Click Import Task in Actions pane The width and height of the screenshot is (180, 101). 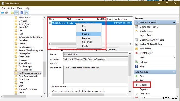[x=146, y=35]
